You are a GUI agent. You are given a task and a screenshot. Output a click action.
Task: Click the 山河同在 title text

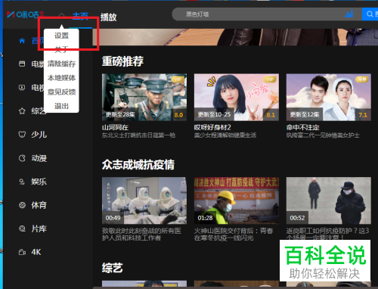tap(115, 127)
